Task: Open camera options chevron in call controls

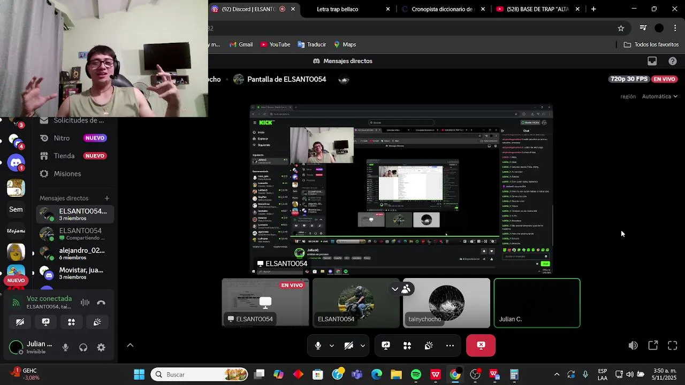Action: point(363,346)
